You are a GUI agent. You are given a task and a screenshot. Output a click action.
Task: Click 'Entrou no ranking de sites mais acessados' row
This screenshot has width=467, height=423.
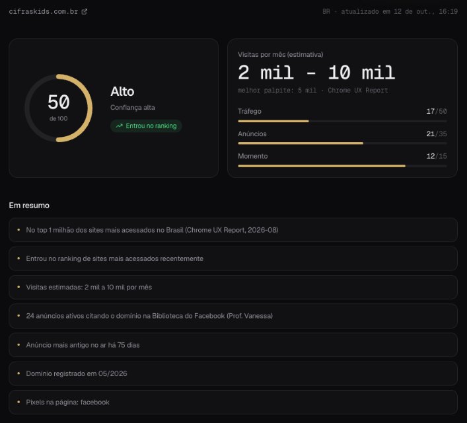(x=233, y=258)
